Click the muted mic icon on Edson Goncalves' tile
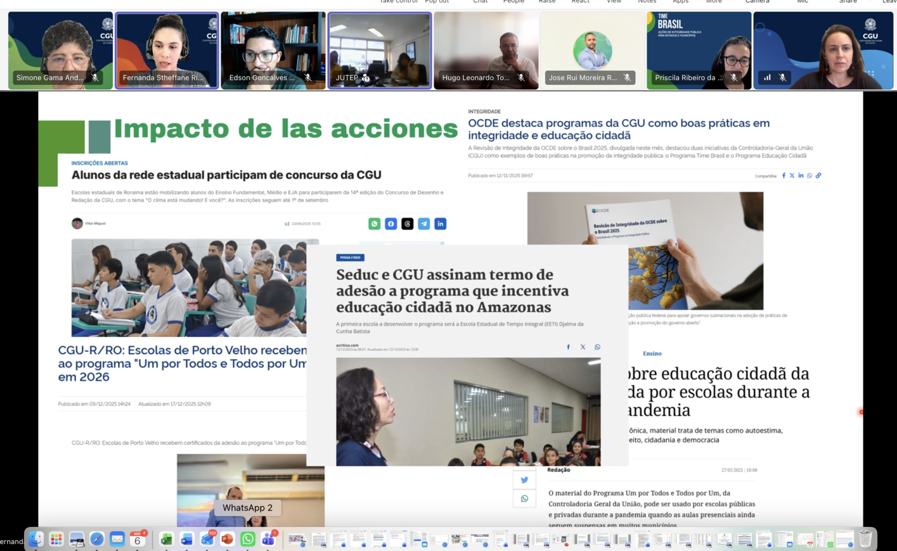 [308, 78]
